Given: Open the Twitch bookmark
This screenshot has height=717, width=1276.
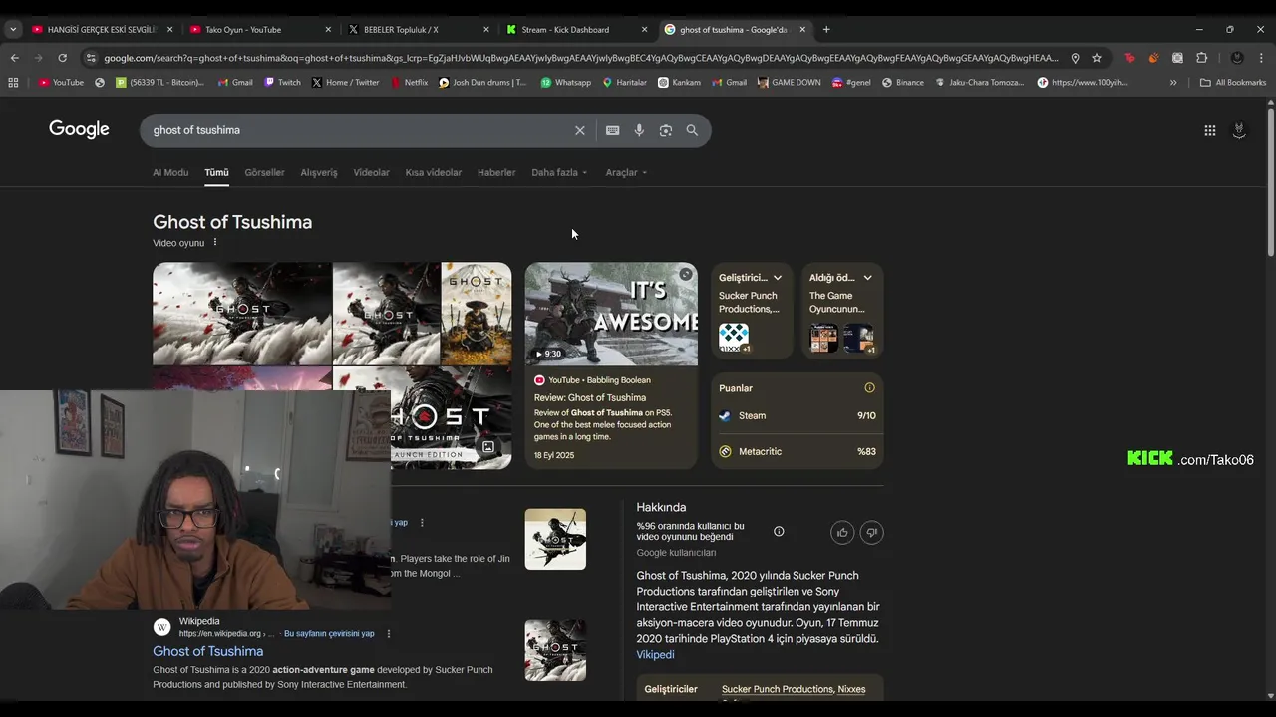Looking at the screenshot, I should (282, 82).
